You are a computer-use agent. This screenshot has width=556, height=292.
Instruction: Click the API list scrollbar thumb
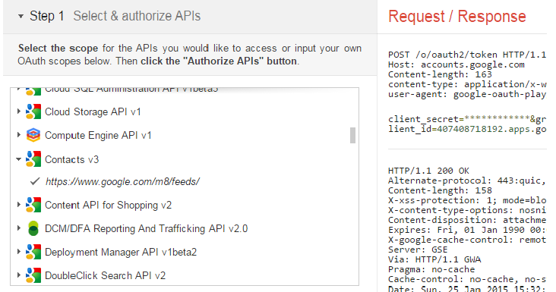coord(352,136)
